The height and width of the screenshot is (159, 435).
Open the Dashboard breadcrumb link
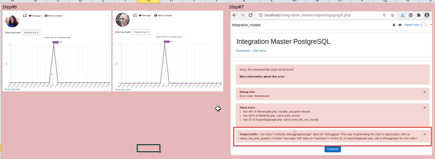pyautogui.click(x=243, y=51)
